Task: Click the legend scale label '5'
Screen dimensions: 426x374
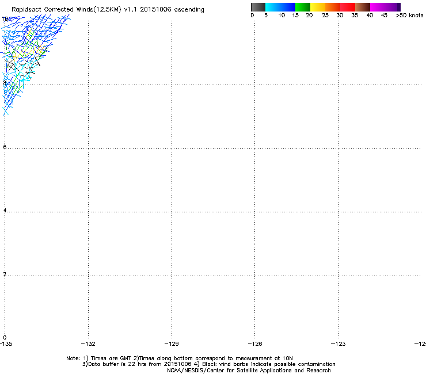Action: coord(266,16)
